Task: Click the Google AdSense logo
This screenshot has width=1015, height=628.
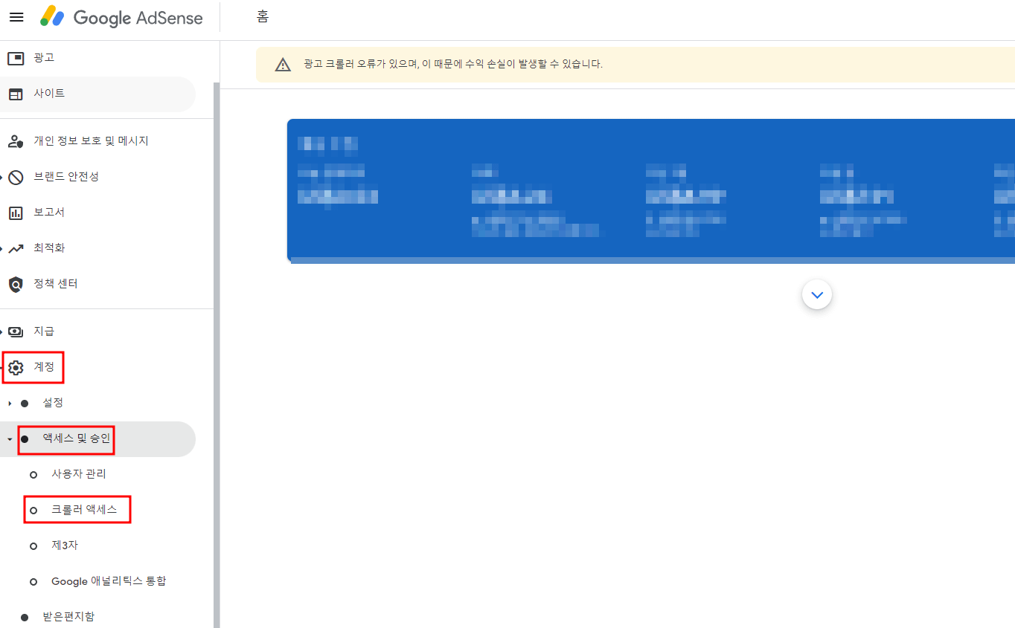Action: [121, 18]
